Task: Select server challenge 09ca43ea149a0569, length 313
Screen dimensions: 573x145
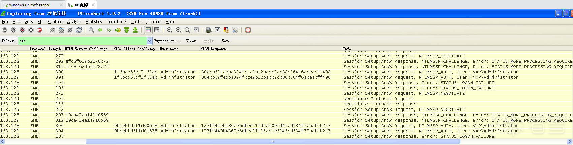Action: [x=286, y=120]
